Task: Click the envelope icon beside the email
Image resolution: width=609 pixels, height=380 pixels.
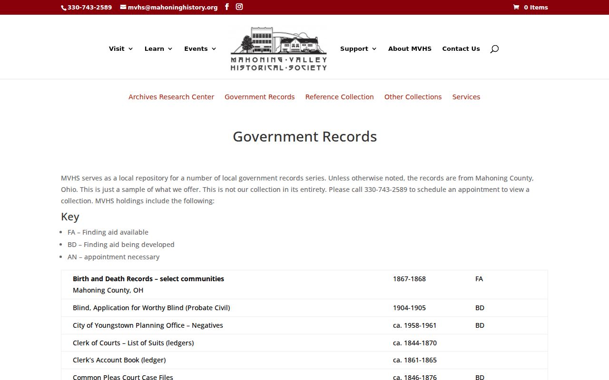Action: [x=123, y=7]
